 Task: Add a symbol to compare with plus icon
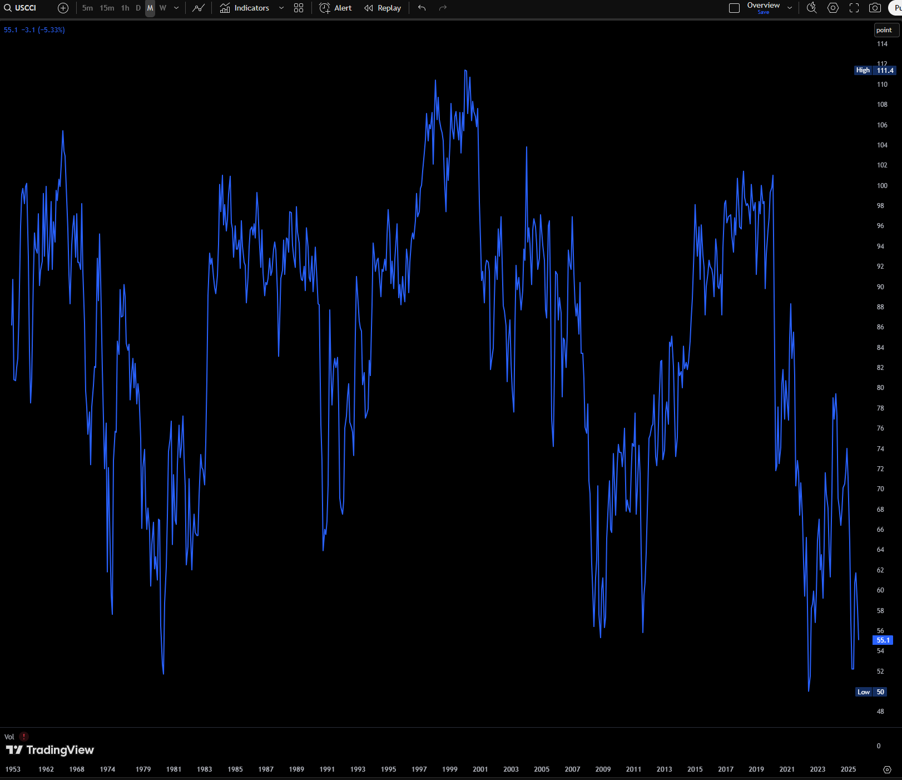coord(63,8)
